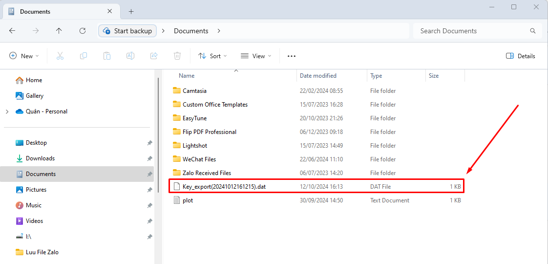Click the navigation pane scrollbar
The image size is (548, 264).
tap(158, 134)
